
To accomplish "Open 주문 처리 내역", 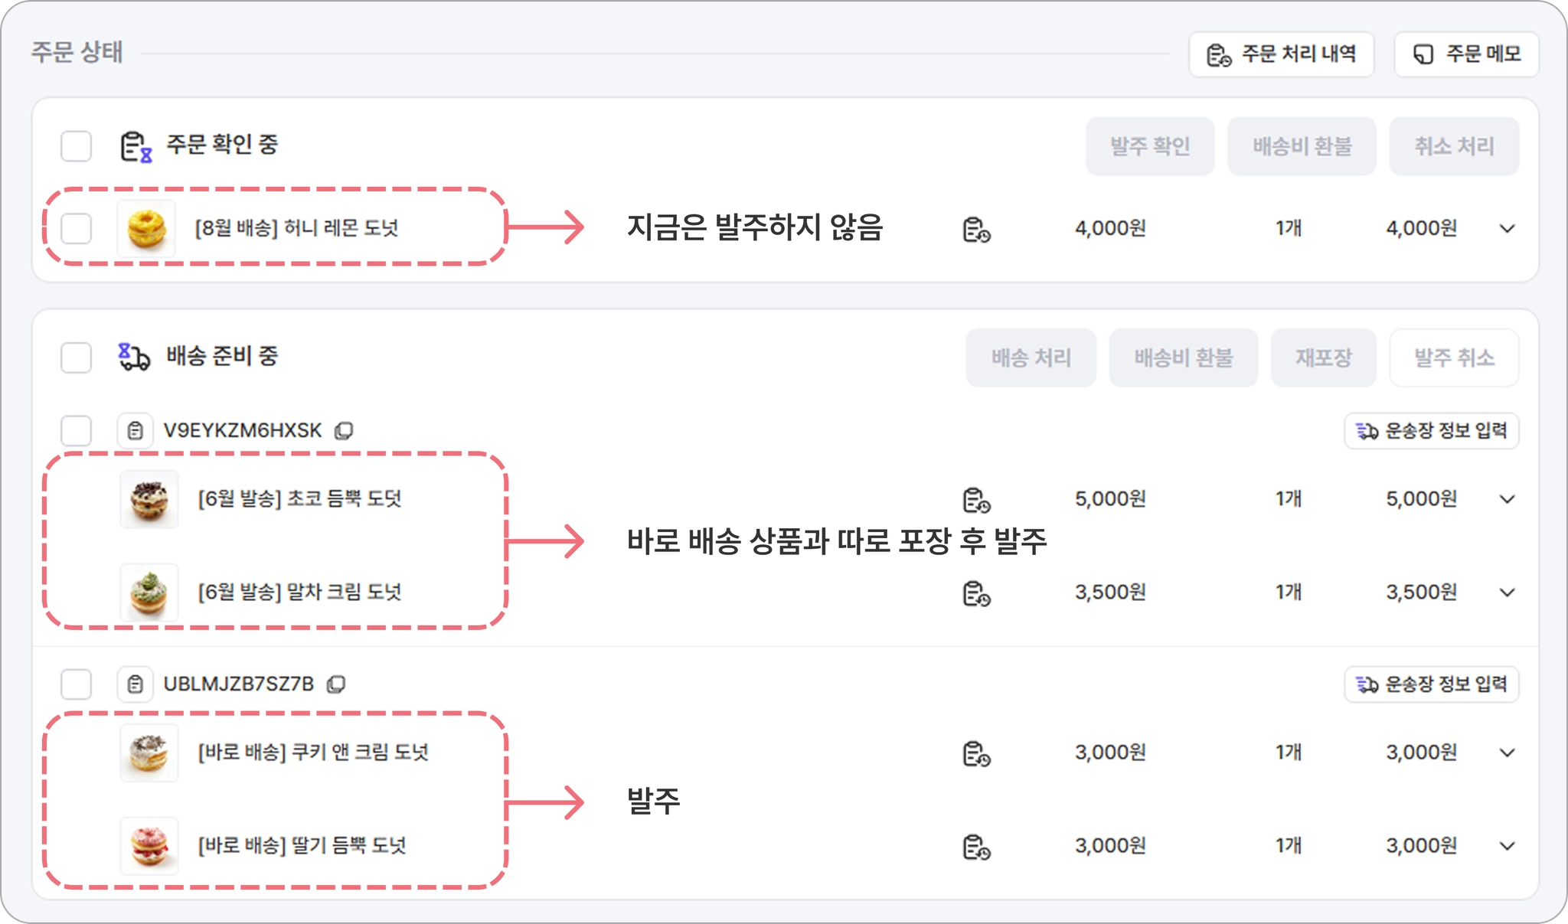I will [1282, 54].
